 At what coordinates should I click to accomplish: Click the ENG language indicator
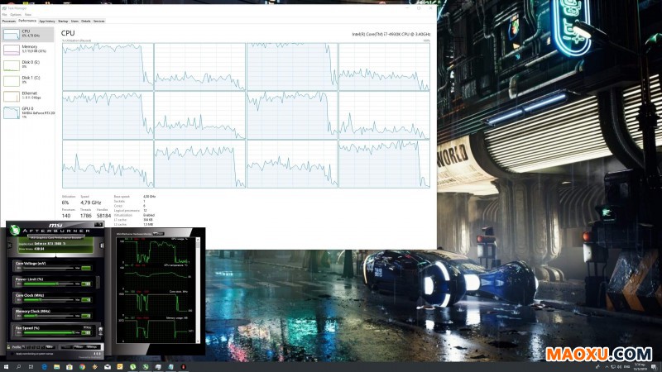point(626,367)
